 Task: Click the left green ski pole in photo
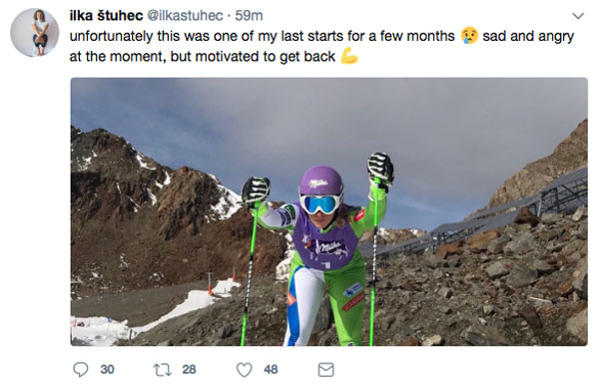[x=251, y=269]
